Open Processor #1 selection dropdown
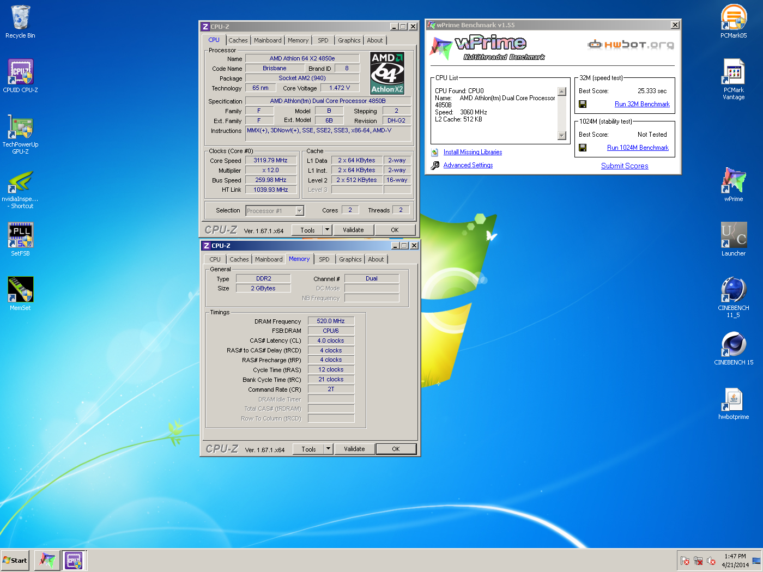 pyautogui.click(x=299, y=211)
